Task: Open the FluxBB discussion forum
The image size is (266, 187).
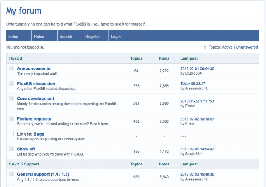Action: click(36, 84)
